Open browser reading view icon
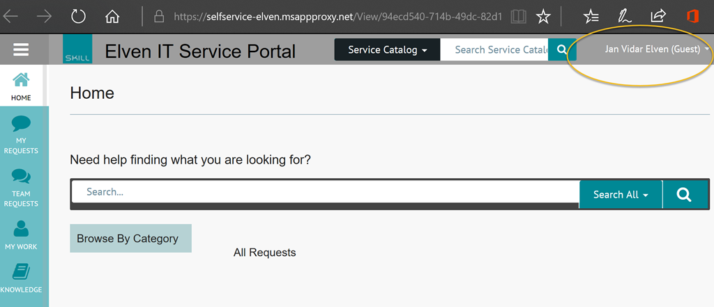The height and width of the screenshot is (307, 714). click(x=518, y=17)
